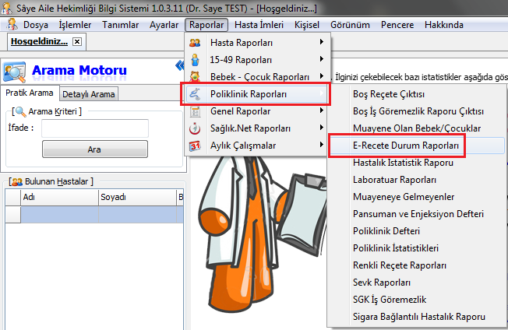Click the Aylık Çalışmalar calendar icon
The height and width of the screenshot is (330, 508).
(x=195, y=146)
